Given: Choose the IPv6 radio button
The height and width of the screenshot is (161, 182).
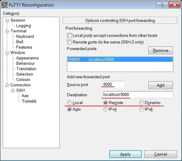Looking at the screenshot, I should click(x=141, y=109).
